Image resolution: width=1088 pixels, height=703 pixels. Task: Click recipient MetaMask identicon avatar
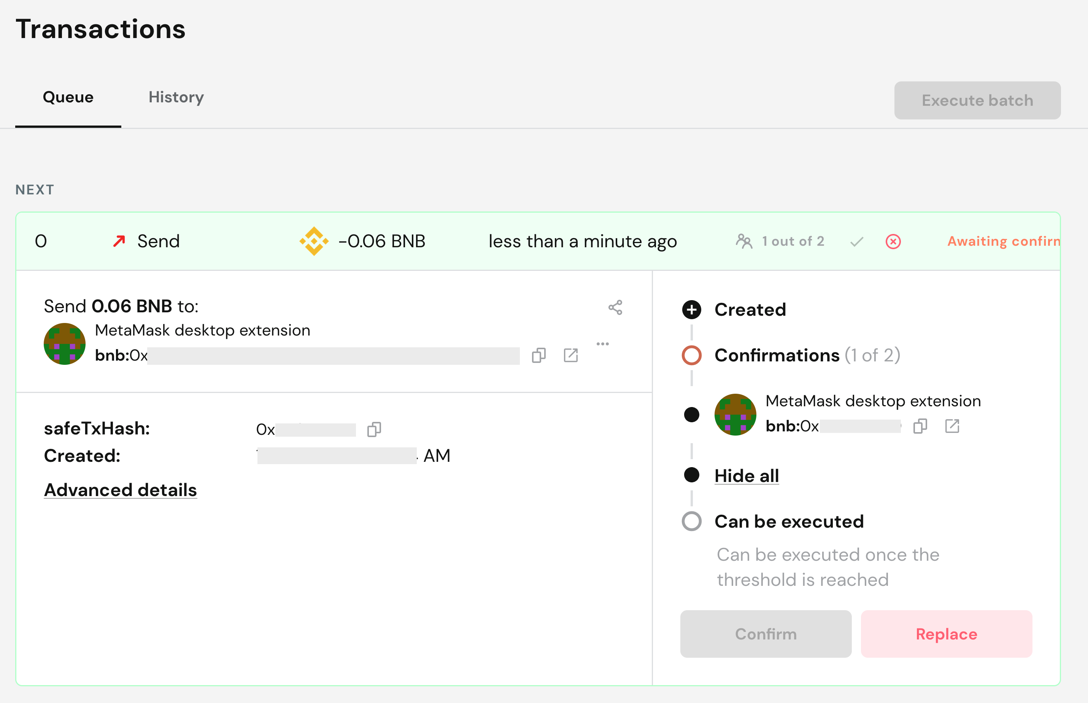tap(64, 344)
